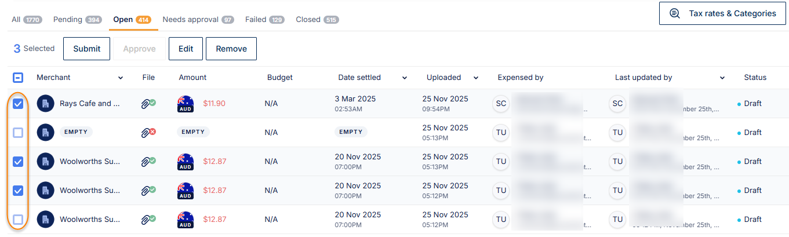Toggle the select-all header checkbox
This screenshot has width=789, height=237.
click(x=18, y=78)
